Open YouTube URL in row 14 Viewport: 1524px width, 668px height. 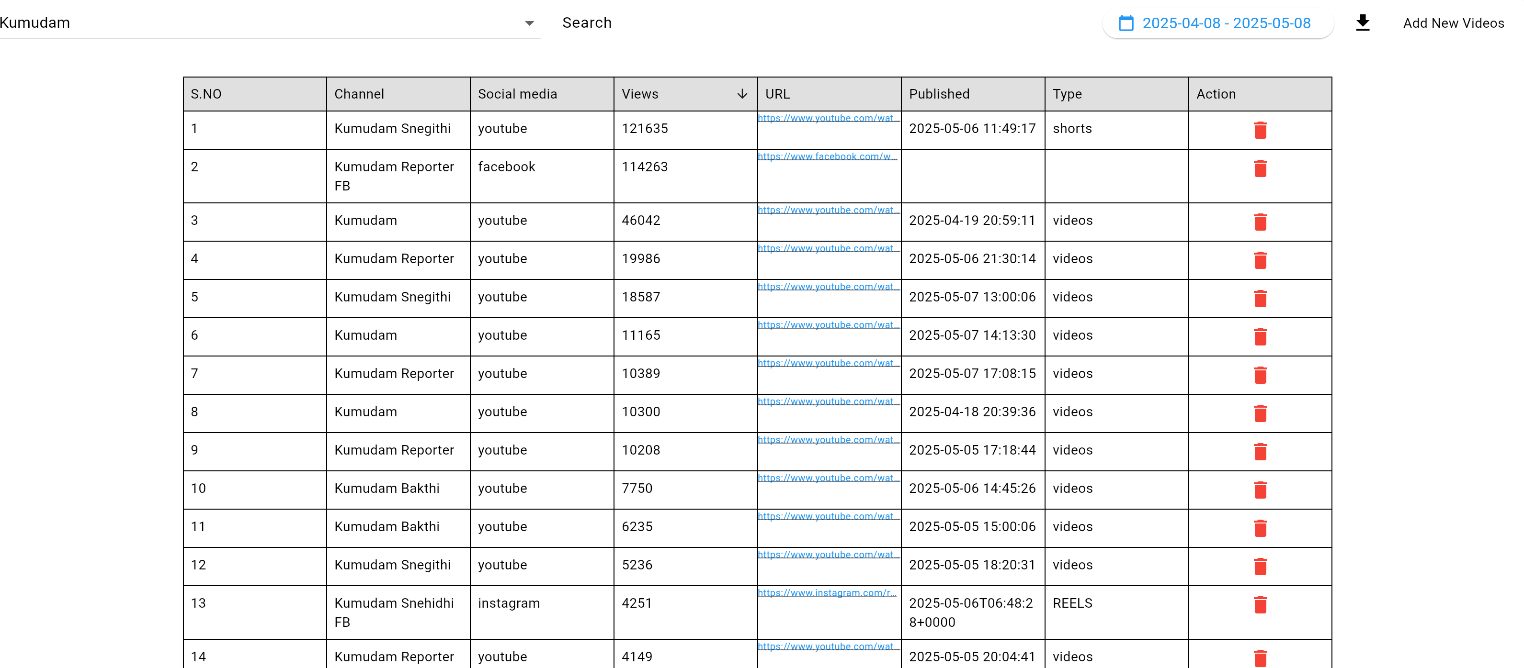[x=828, y=646]
